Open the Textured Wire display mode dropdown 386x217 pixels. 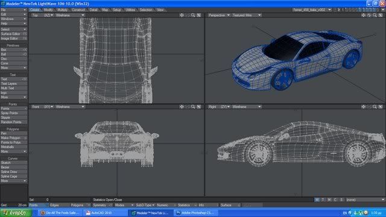[247, 15]
